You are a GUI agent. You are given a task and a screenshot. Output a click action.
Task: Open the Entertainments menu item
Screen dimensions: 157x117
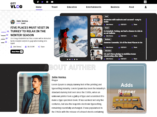coord(94,7)
